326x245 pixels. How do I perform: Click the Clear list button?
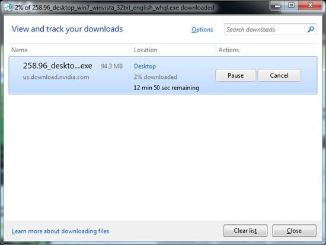pos(245,231)
